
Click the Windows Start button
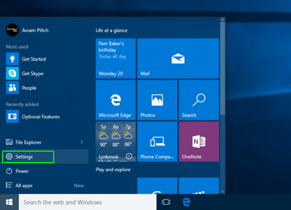tap(9, 202)
